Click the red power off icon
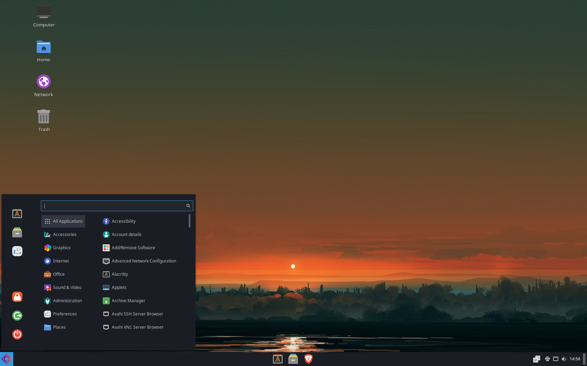Viewport: 587px width, 366px height. (x=17, y=334)
